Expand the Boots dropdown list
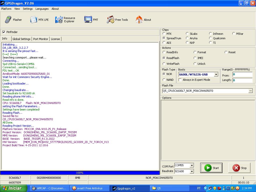The height and width of the screenshot is (192, 256). pyautogui.click(x=216, y=74)
